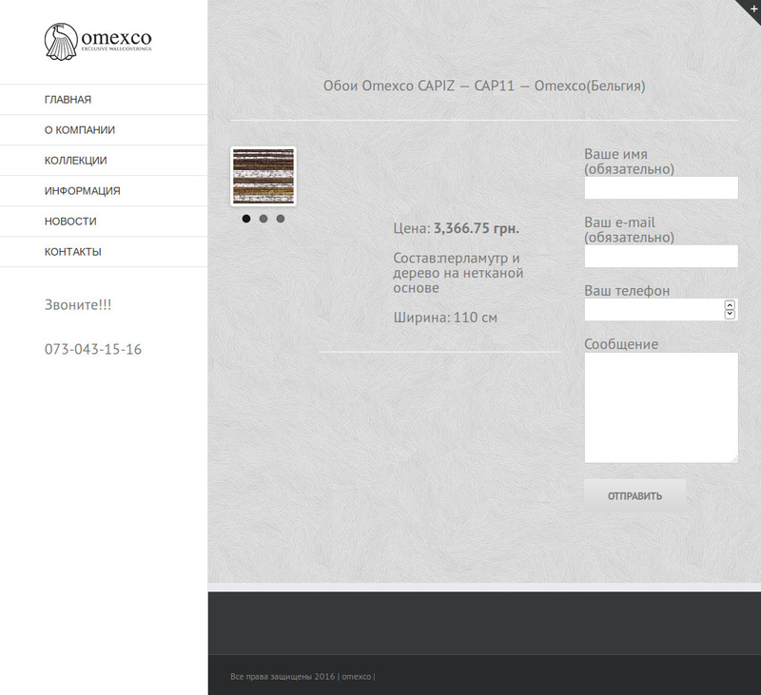Open the НОВОСТИ section
Image resolution: width=761 pixels, height=695 pixels.
point(70,222)
